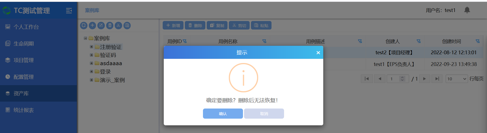This screenshot has height=133, width=487.
Task: Open 项目管理 in the sidebar menu
Action: tap(23, 60)
